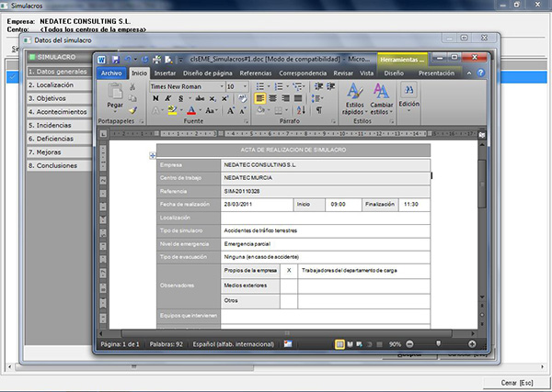552x392 pixels.
Task: Click the zoom slider thumb in status bar
Action: [x=438, y=343]
